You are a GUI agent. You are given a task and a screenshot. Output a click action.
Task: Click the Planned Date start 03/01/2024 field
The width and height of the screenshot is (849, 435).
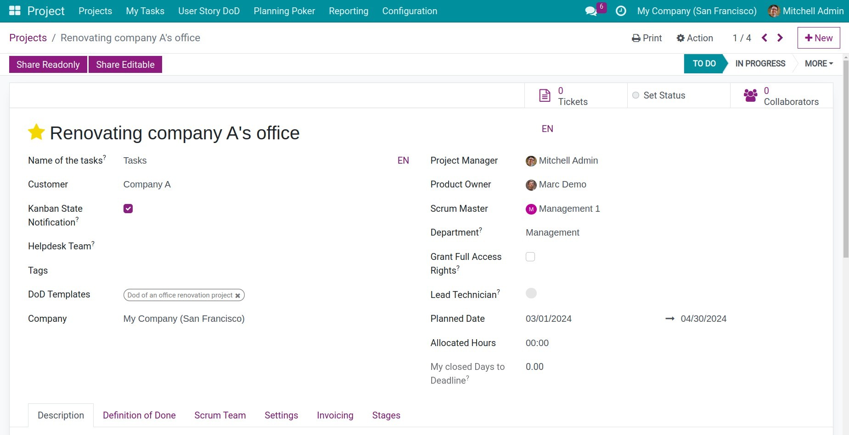point(549,319)
